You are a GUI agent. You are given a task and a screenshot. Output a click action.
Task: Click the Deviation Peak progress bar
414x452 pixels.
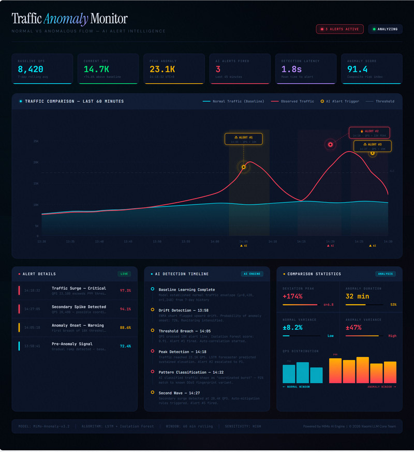(301, 305)
